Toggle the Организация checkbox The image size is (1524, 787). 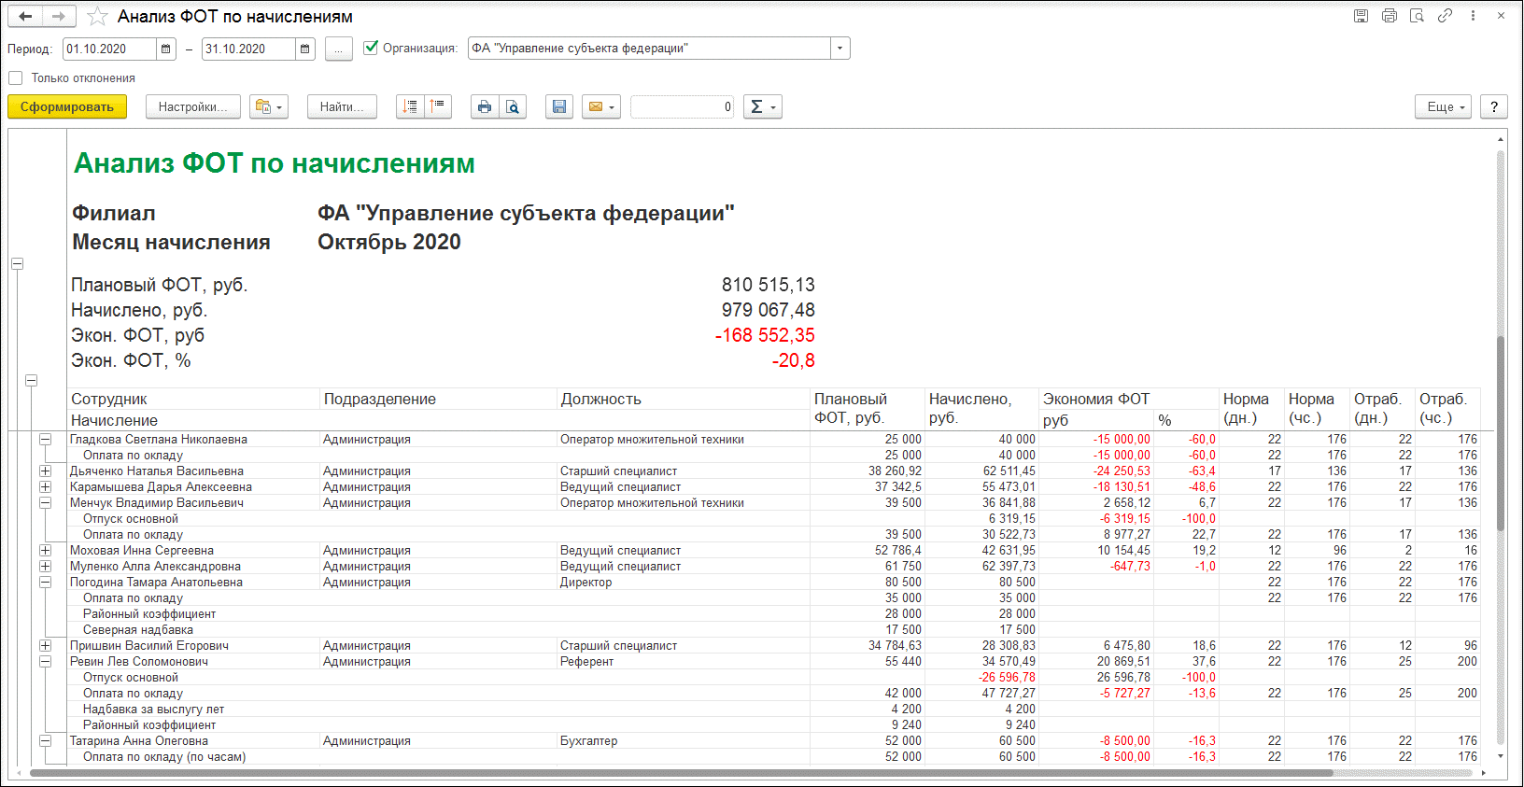pyautogui.click(x=371, y=48)
